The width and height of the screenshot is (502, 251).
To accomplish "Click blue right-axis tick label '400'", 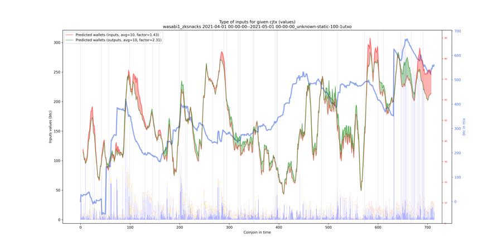I will [x=457, y=104].
